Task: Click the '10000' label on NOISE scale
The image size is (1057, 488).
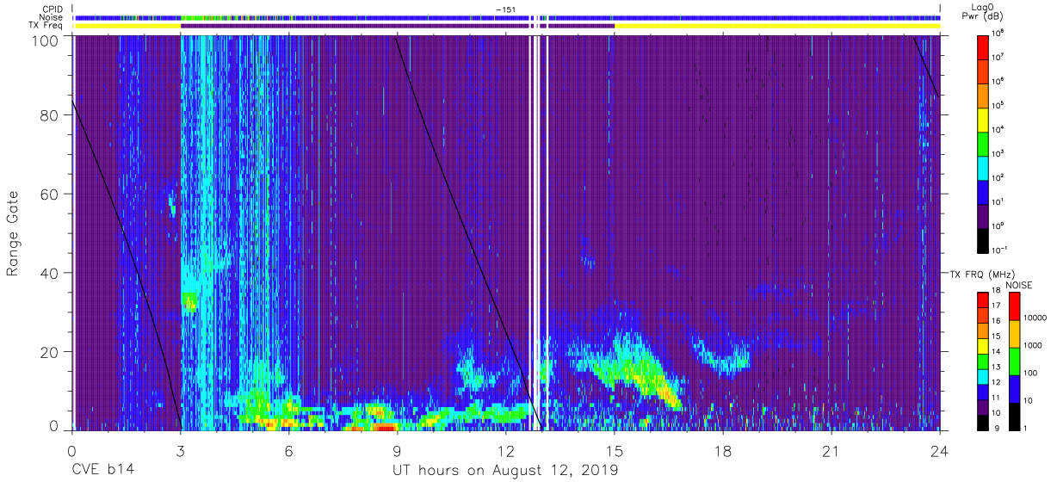Action: click(1035, 319)
